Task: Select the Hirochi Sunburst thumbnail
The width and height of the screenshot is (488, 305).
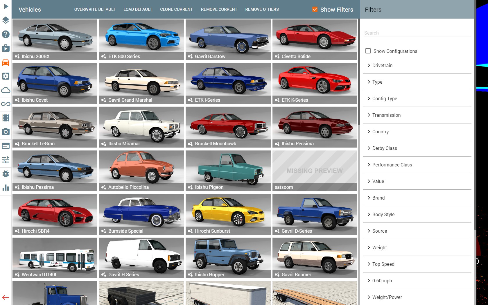Action: pos(228,214)
